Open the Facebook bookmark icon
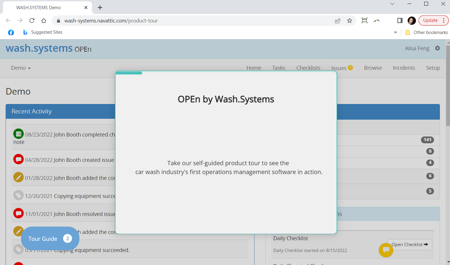The image size is (450, 265). pos(11,32)
